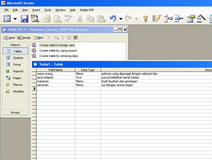Open the Tools menu
Screen dimensions: 212x160
pos(48,10)
